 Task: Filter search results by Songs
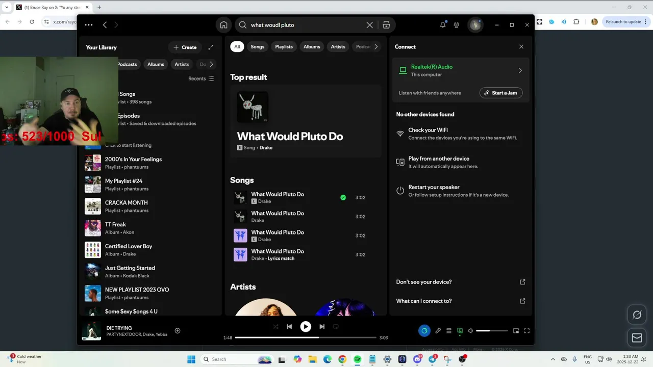click(x=258, y=47)
